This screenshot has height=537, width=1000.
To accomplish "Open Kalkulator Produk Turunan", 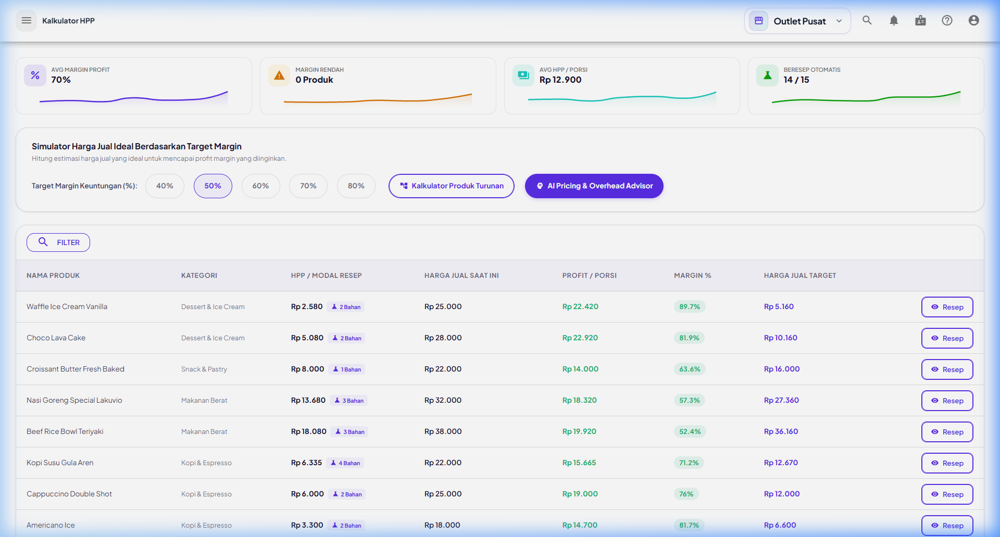I will click(452, 186).
